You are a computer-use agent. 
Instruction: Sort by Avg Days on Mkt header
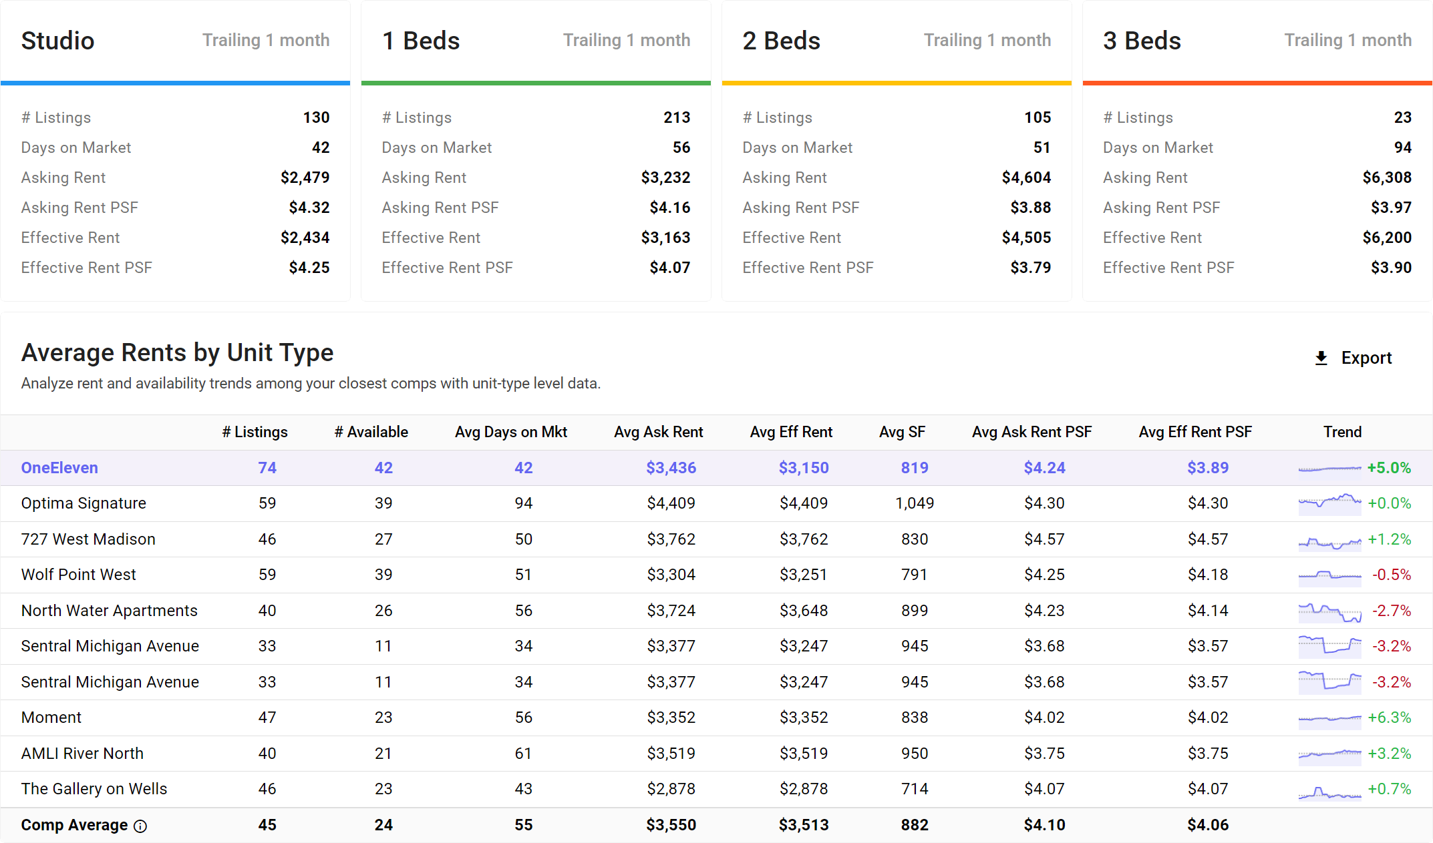pos(511,432)
